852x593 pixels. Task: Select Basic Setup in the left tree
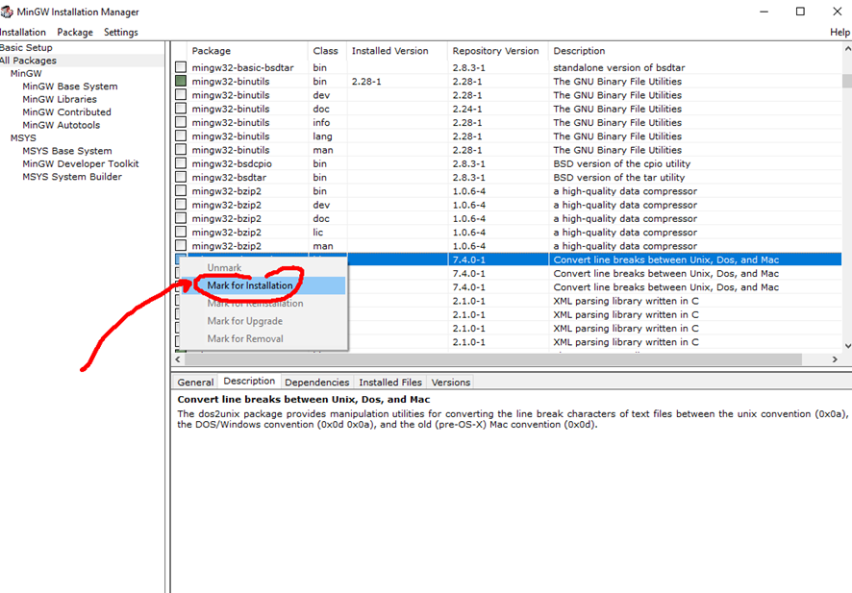pyautogui.click(x=27, y=47)
